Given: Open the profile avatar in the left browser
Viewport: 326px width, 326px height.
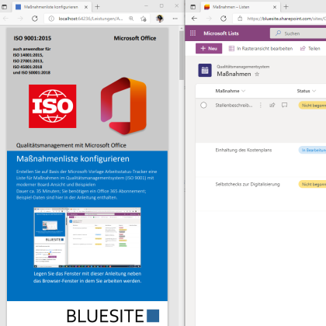Looking at the screenshot, I should click(160, 19).
